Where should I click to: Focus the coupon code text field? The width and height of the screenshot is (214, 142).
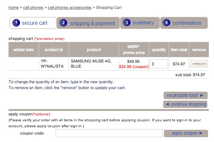tap(109, 133)
